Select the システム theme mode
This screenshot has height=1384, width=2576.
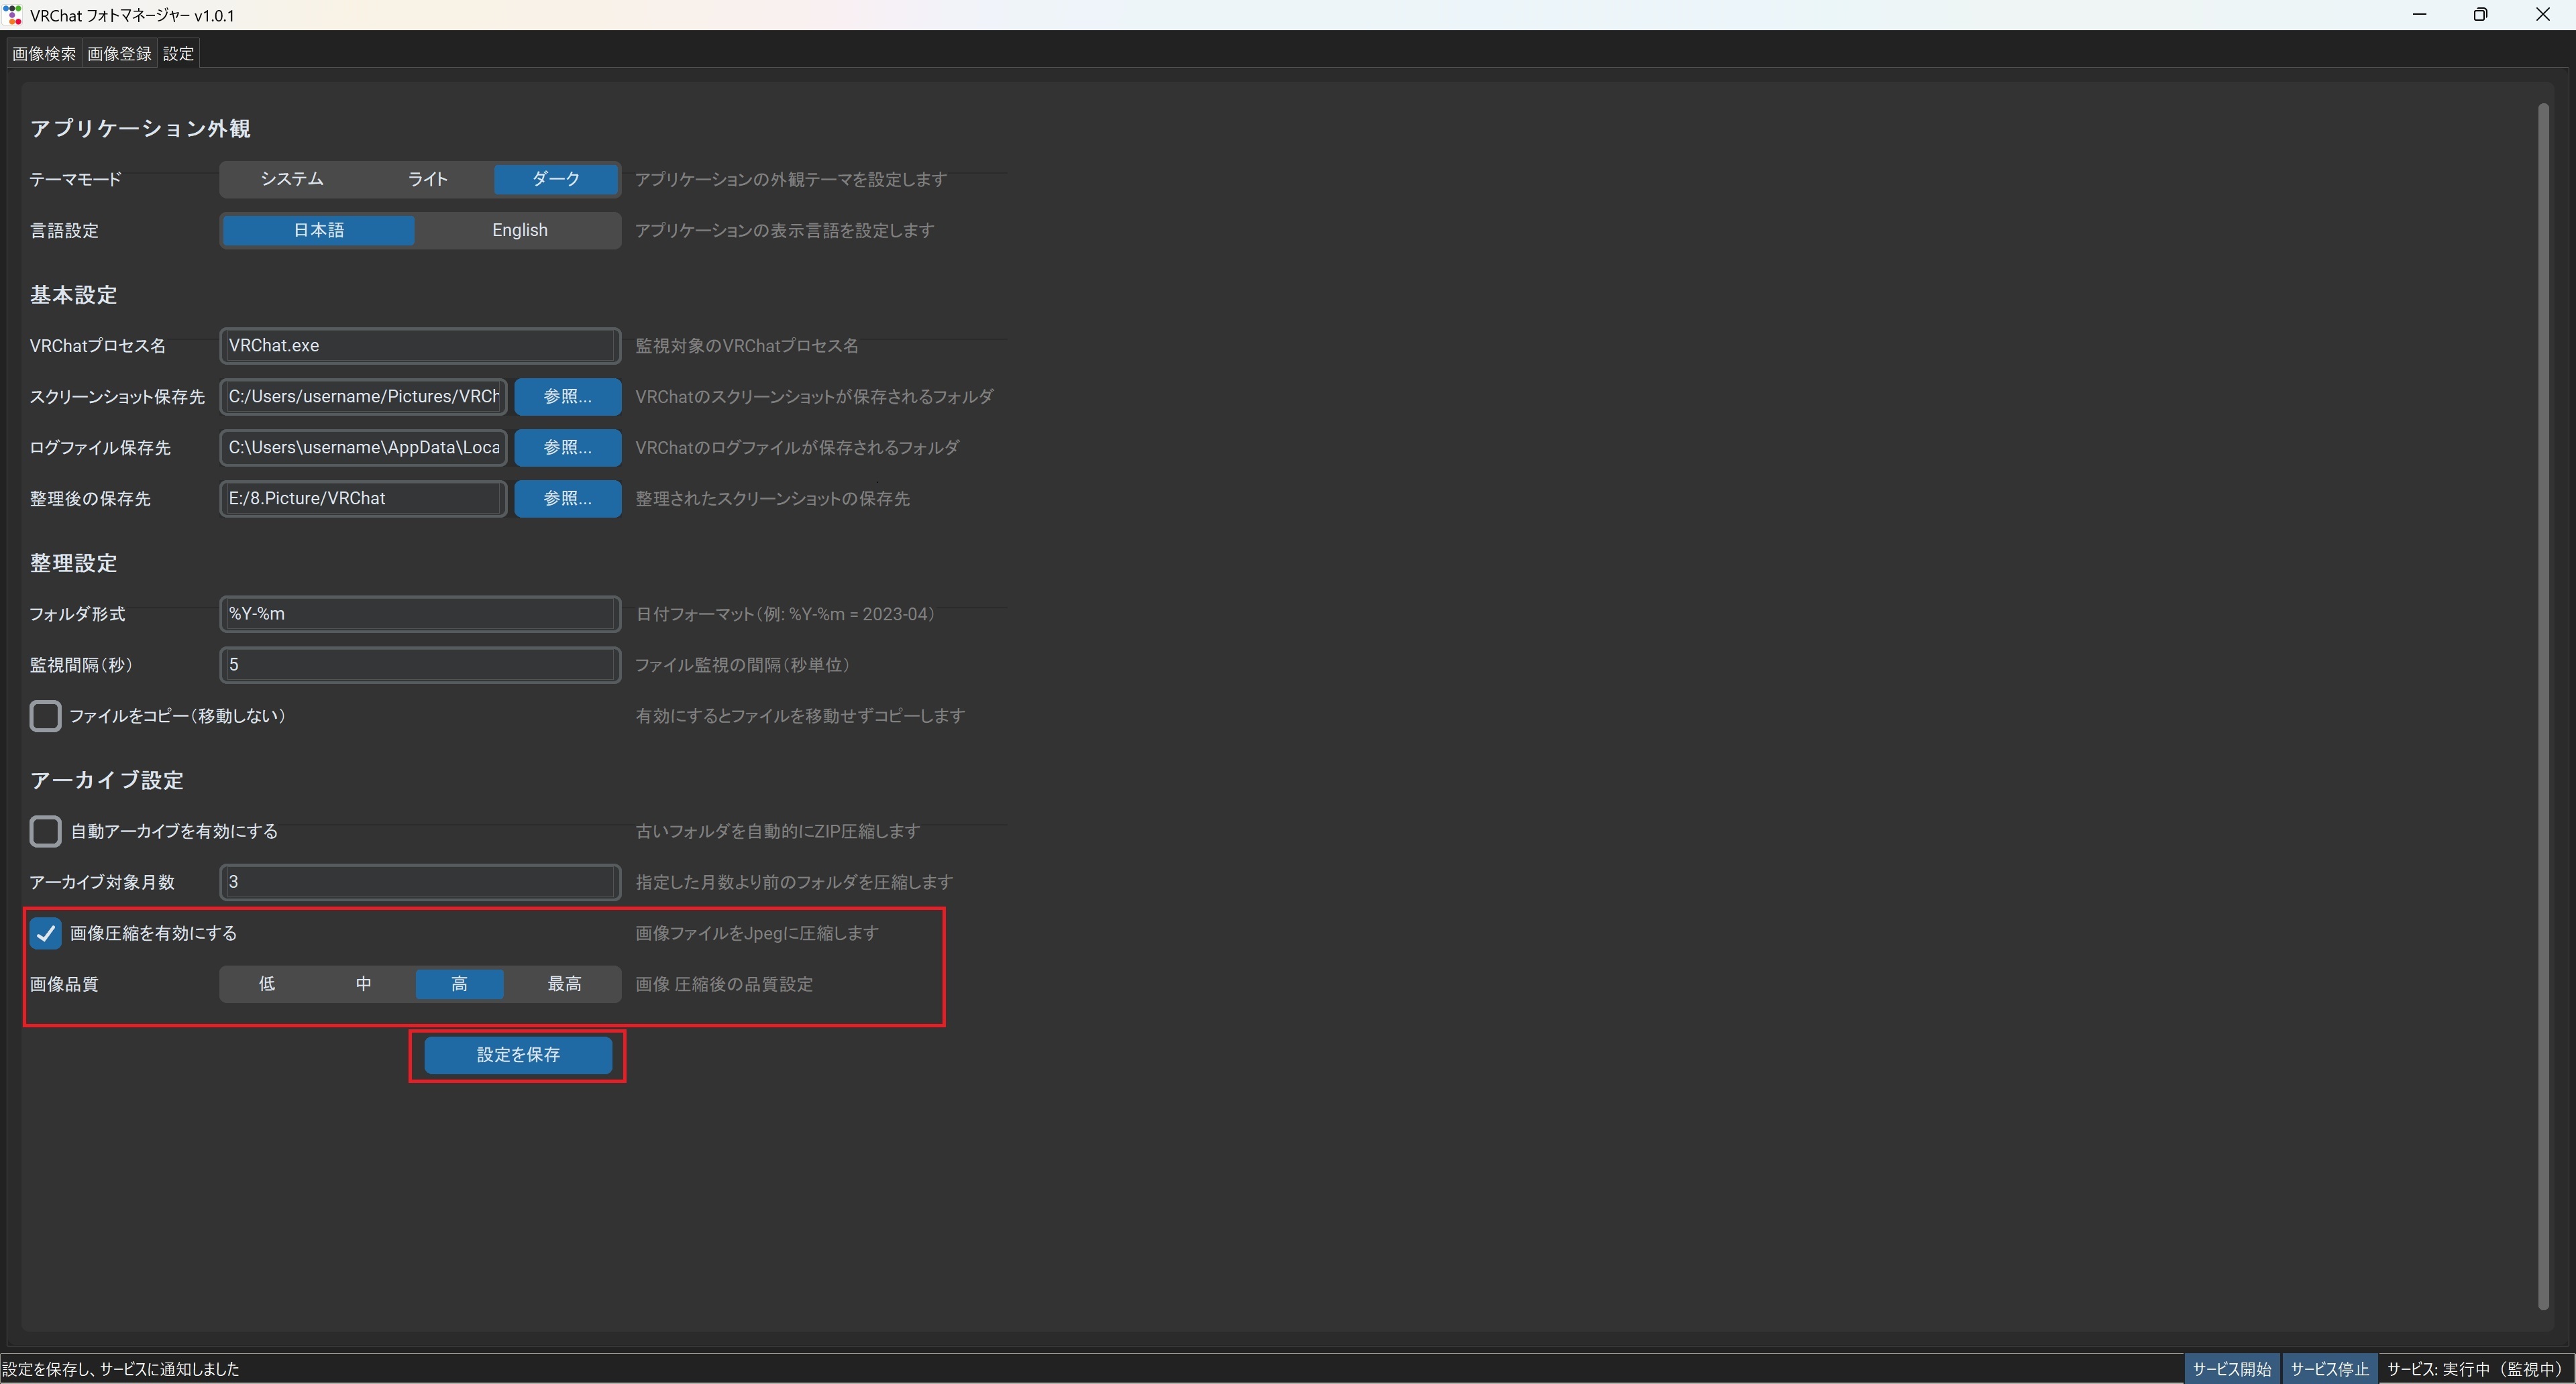coord(291,179)
